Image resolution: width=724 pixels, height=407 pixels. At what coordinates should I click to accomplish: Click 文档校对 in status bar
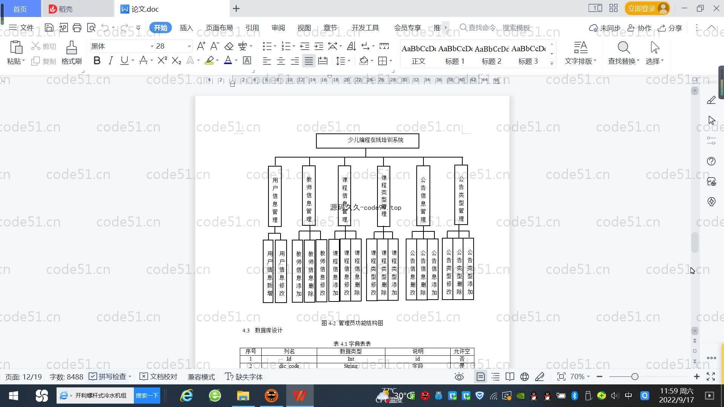coord(158,376)
